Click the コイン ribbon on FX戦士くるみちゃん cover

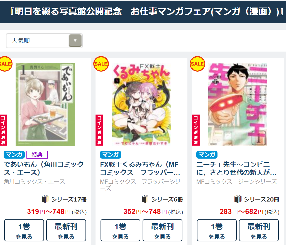click(x=99, y=130)
